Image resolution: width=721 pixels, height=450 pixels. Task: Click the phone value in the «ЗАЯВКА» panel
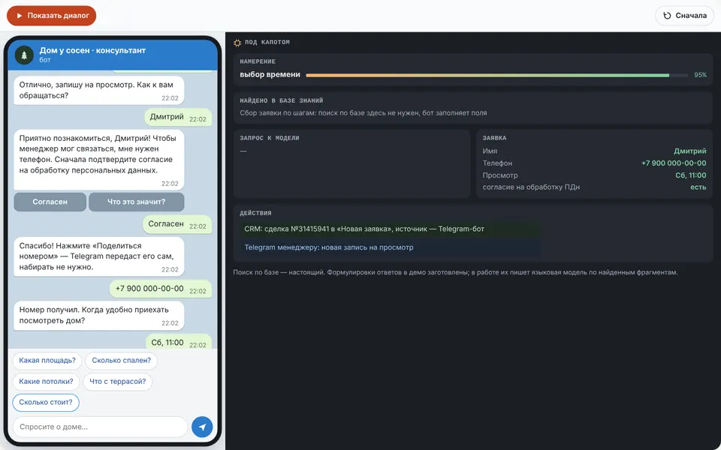[674, 163]
